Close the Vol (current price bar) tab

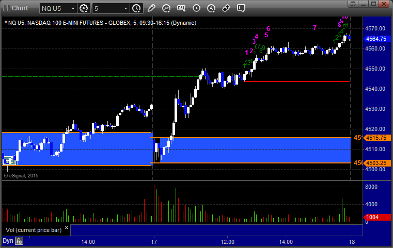point(67,228)
